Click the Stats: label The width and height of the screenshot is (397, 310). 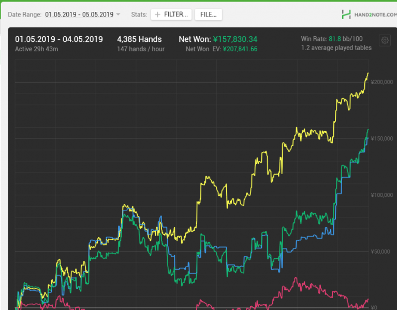pos(138,14)
